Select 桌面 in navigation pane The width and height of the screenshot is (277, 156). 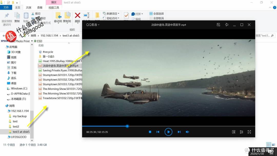pyautogui.click(x=12, y=83)
